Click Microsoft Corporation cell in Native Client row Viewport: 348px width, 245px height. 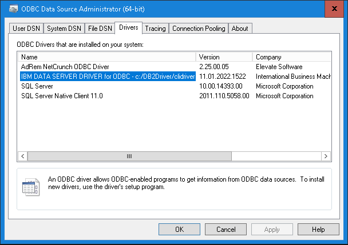tap(284, 96)
